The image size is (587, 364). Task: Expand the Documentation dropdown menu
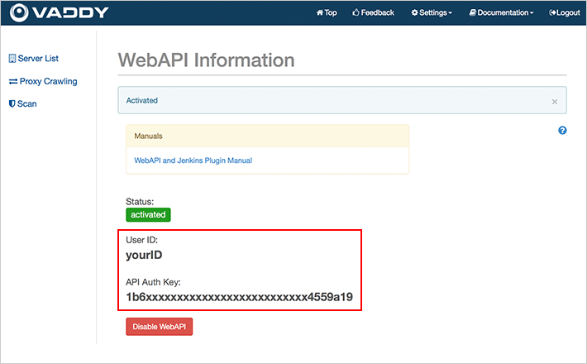coord(501,12)
